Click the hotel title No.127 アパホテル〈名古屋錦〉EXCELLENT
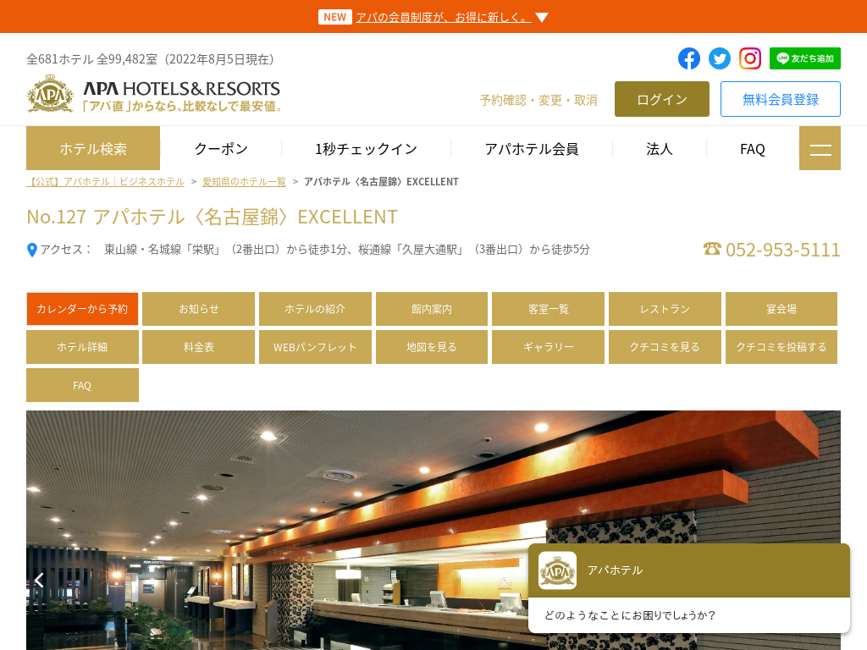 point(213,217)
